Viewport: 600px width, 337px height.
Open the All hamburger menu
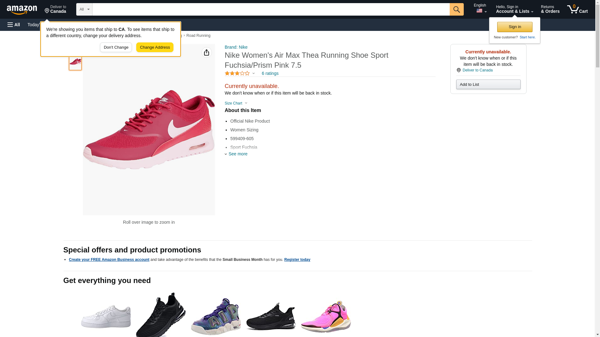[14, 25]
